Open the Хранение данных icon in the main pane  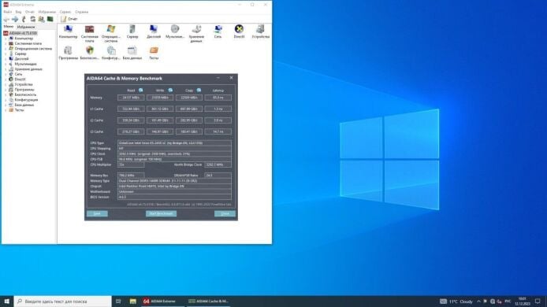pos(196,33)
